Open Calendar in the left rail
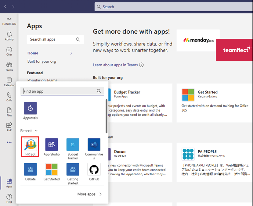This screenshot has height=206, width=253. (x=9, y=82)
